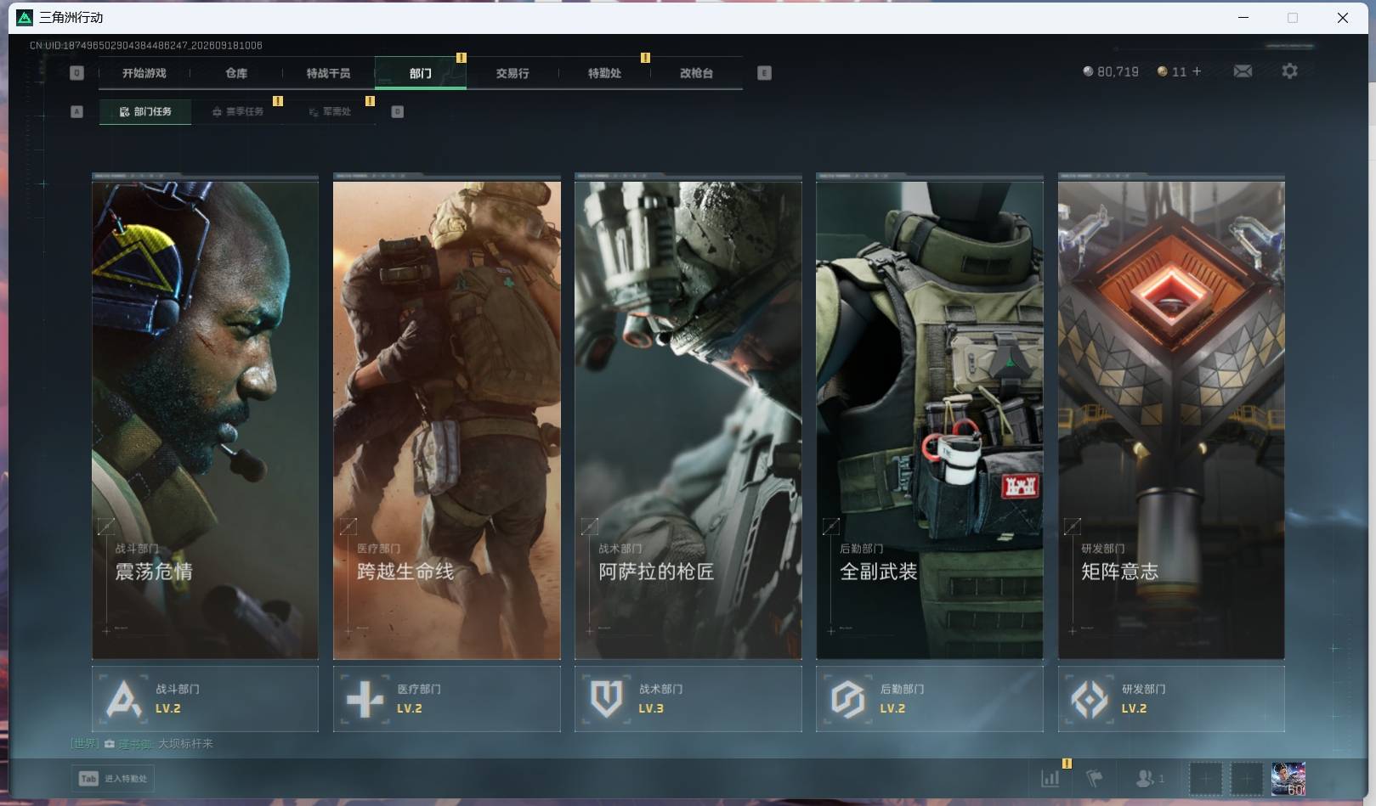Click the yellow alert badge on 特勤处 tab
This screenshot has width=1376, height=806.
(645, 58)
